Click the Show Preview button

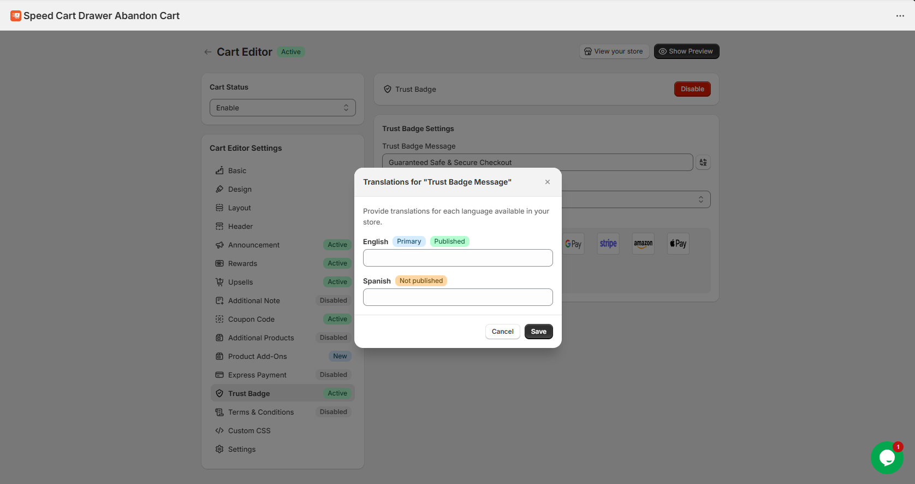[x=686, y=51]
